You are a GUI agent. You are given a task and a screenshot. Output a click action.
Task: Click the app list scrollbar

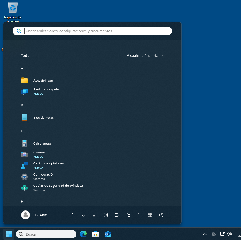pyautogui.click(x=180, y=64)
